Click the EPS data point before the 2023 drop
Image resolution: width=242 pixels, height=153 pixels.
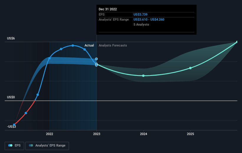85,49
